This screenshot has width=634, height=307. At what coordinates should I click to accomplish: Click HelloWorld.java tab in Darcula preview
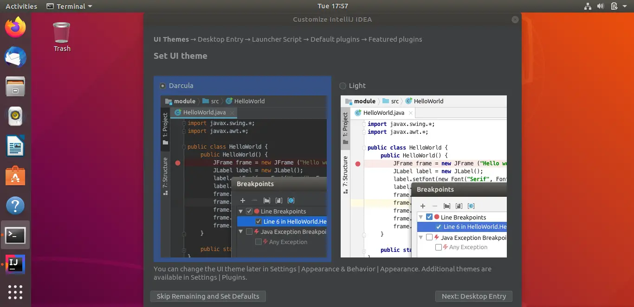(204, 112)
